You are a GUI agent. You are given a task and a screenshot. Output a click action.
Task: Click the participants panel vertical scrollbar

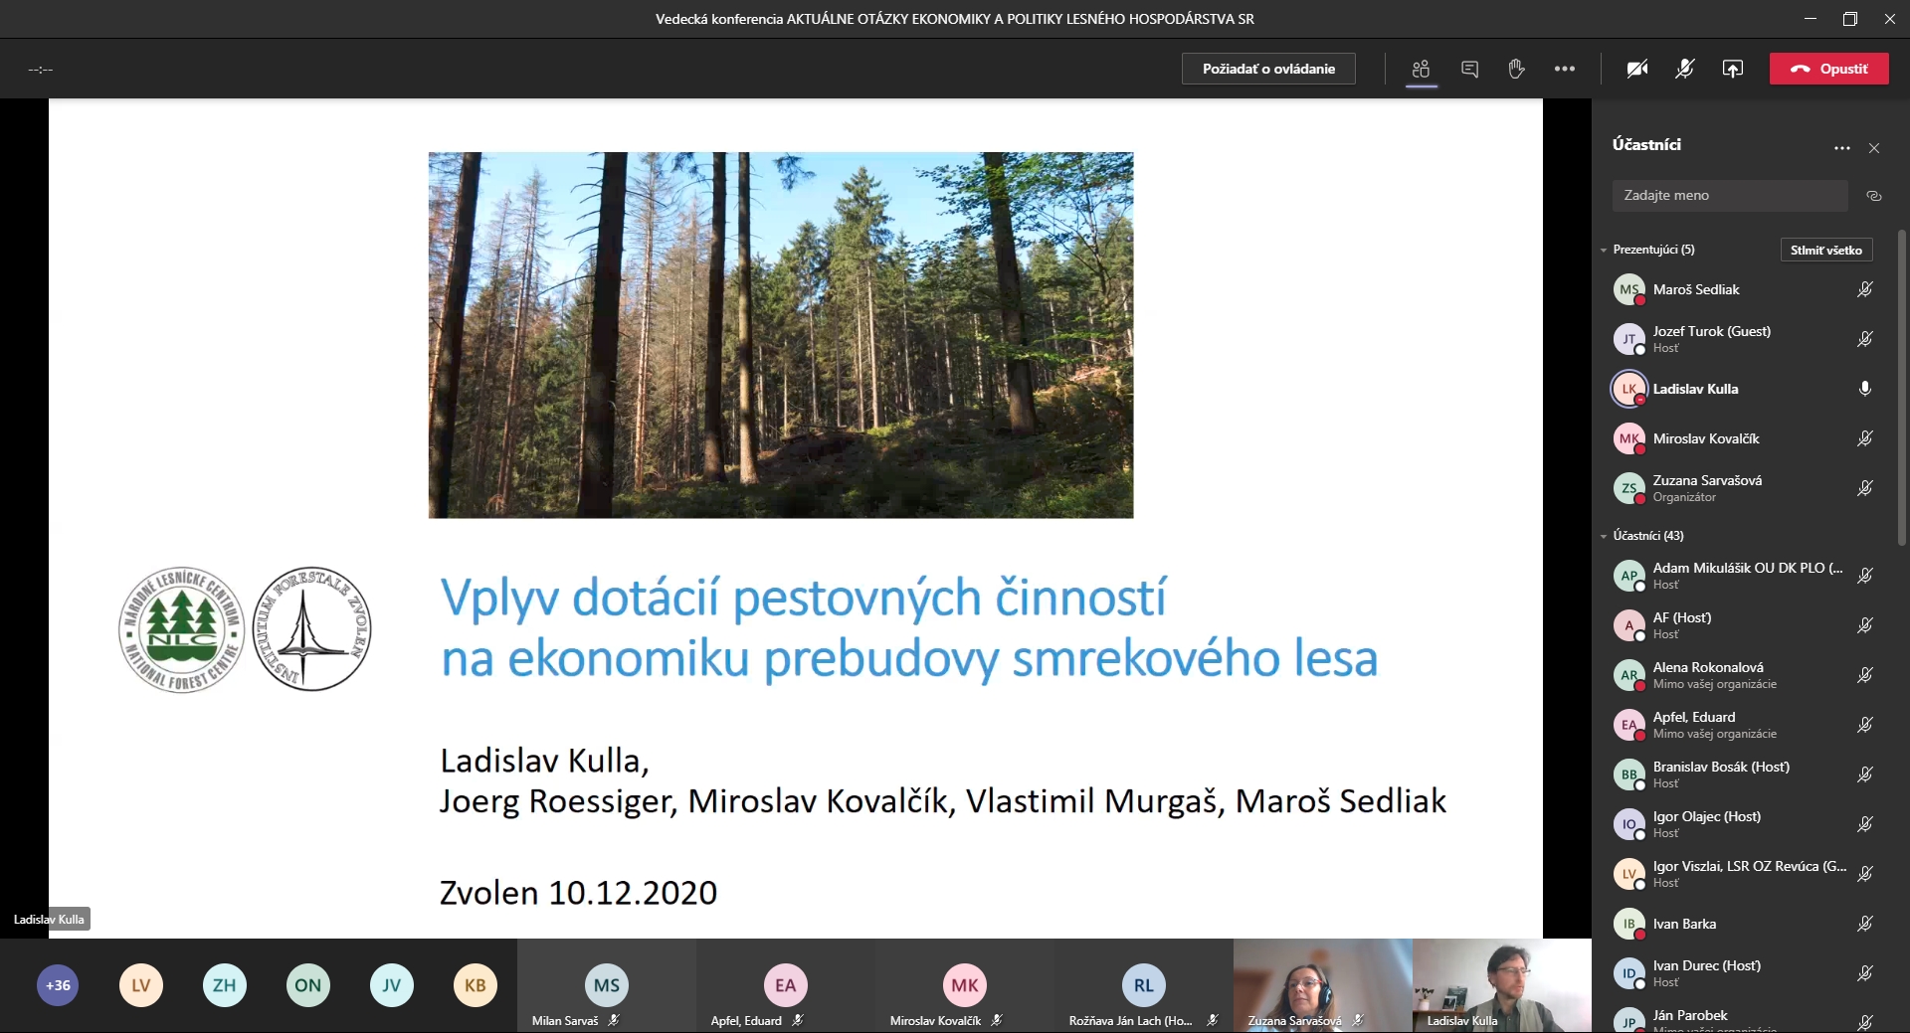pos(1901,388)
